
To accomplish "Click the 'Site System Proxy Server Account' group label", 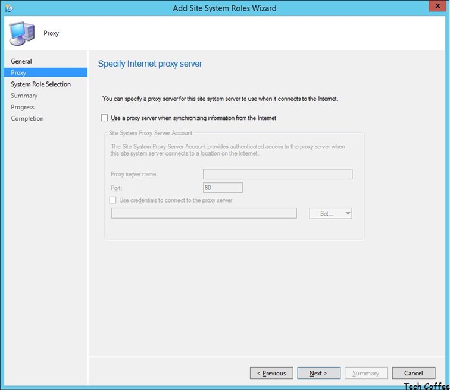I will pos(151,133).
